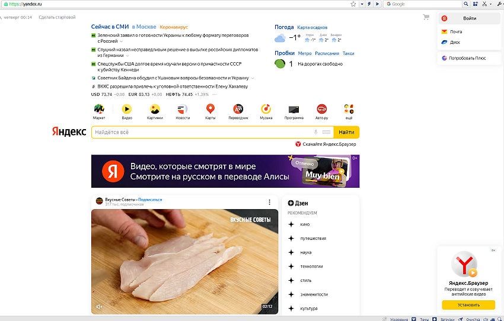
Task: Open Почта mail link
Action: (456, 31)
